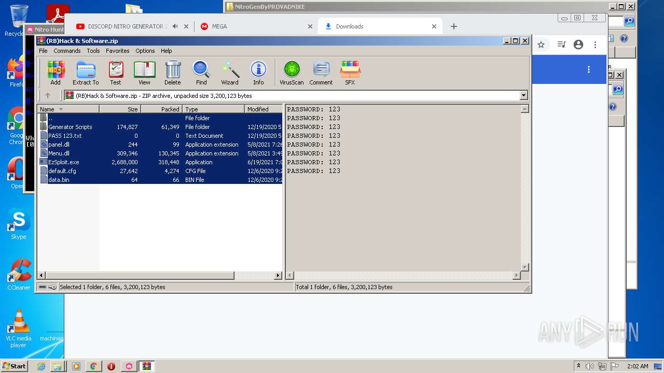The image size is (664, 373).
Task: Open the Help menu in WinRAR
Action: [166, 51]
